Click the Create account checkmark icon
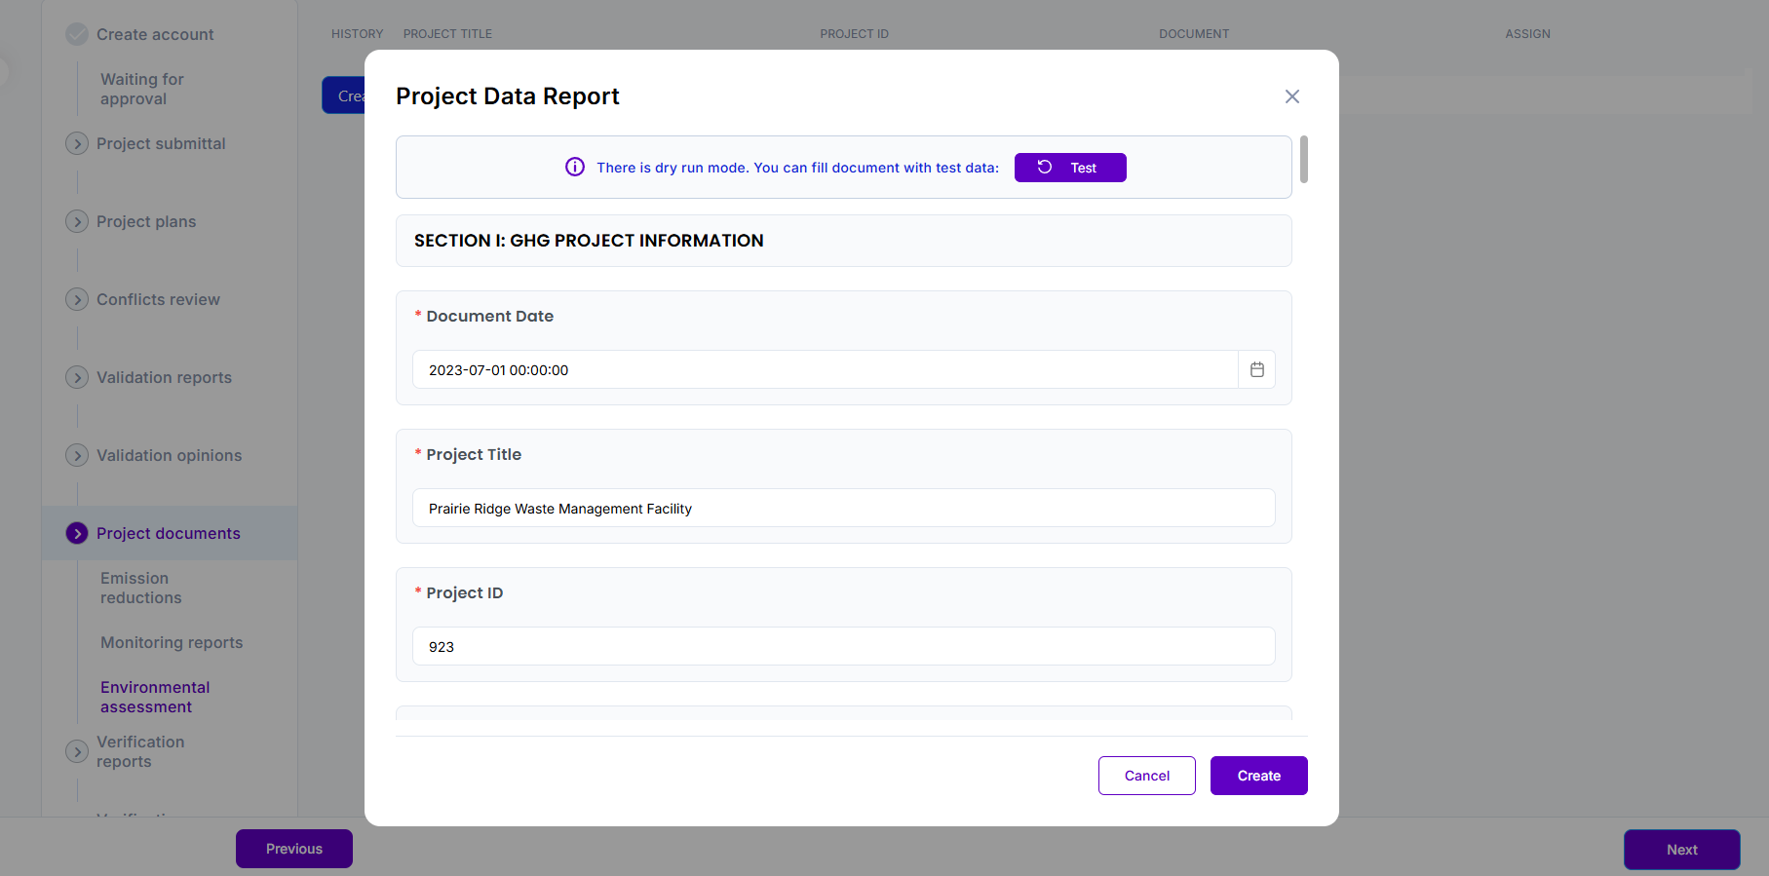 point(77,34)
